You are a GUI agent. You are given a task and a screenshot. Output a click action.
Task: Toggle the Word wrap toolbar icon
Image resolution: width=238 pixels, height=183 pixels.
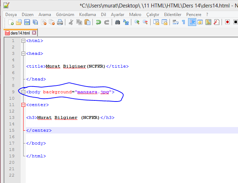point(175,22)
